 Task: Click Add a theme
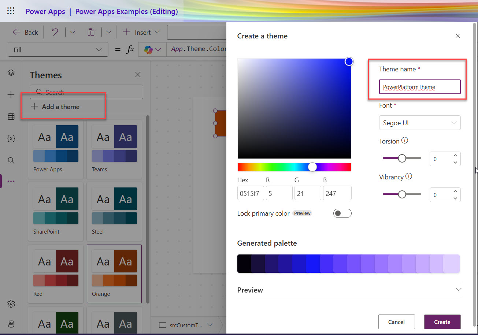[x=55, y=107]
